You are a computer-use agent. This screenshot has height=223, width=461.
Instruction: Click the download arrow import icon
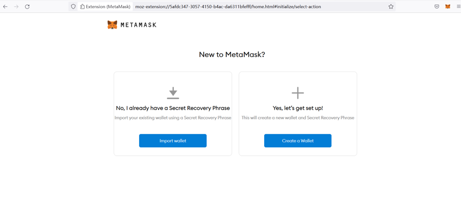(x=173, y=93)
